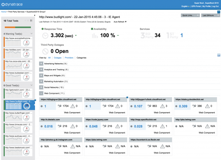Expand Advertising Networks category

tap(41, 64)
